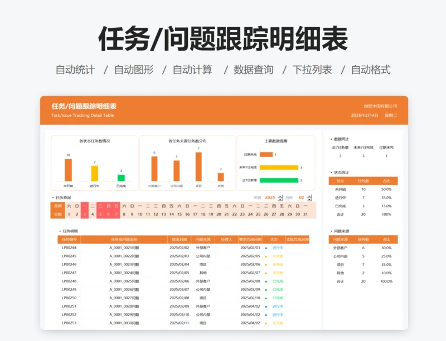The width and height of the screenshot is (446, 341).
Task: Select the 日历查询 section heading
Action: (63, 197)
